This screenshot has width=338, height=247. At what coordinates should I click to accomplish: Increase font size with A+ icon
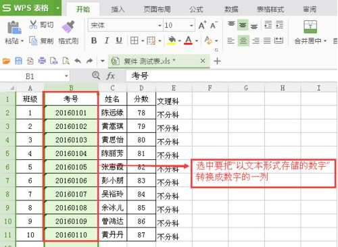click(202, 25)
